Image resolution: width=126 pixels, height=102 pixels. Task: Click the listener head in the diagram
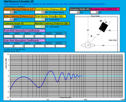88,45
